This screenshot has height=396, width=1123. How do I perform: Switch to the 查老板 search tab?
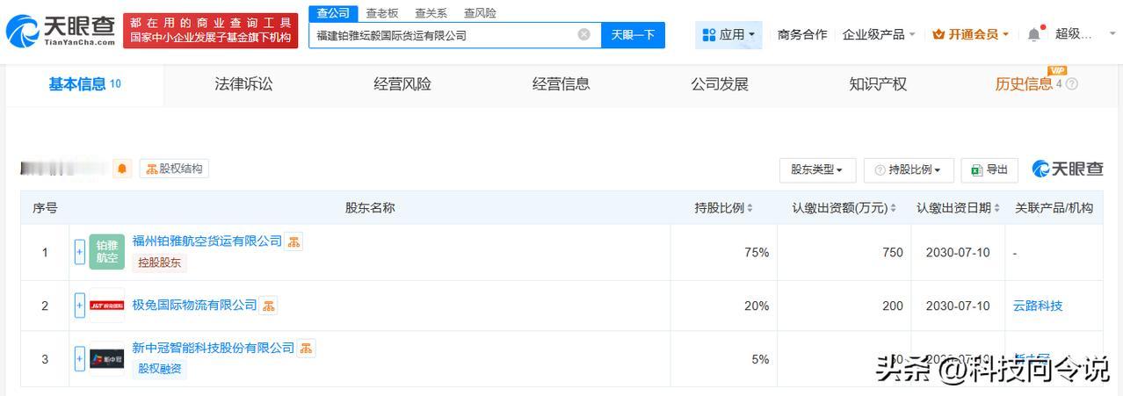click(x=382, y=13)
